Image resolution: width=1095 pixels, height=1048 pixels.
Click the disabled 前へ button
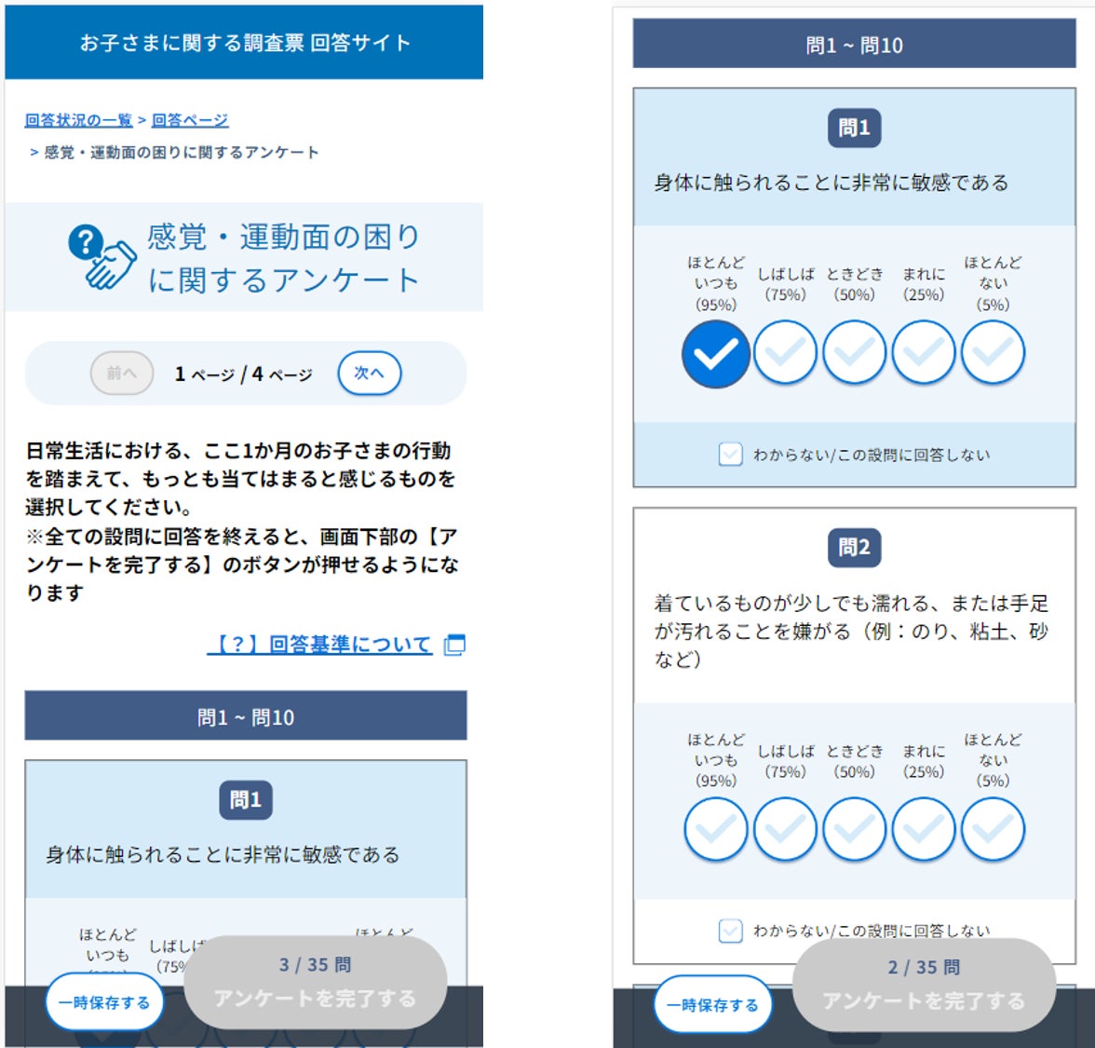121,373
